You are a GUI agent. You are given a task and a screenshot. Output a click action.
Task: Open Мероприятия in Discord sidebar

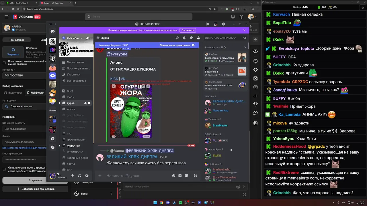[x=75, y=62]
